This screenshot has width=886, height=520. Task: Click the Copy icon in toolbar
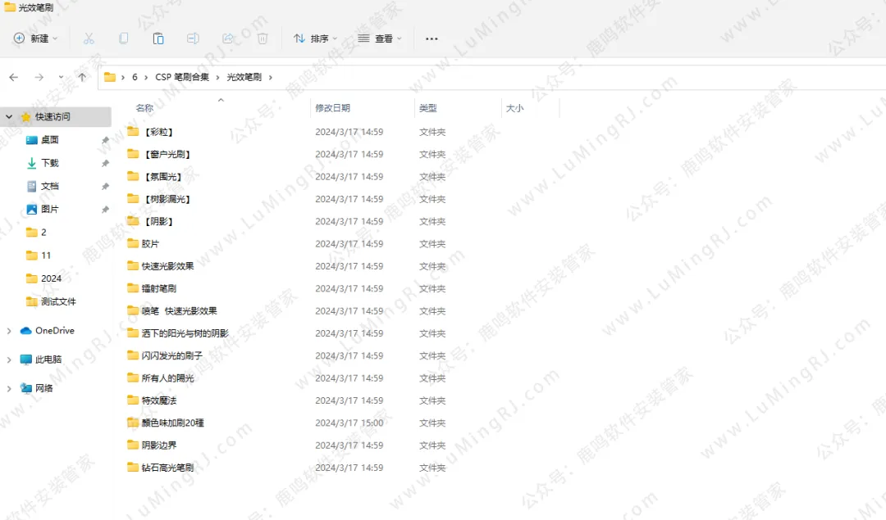coord(124,38)
